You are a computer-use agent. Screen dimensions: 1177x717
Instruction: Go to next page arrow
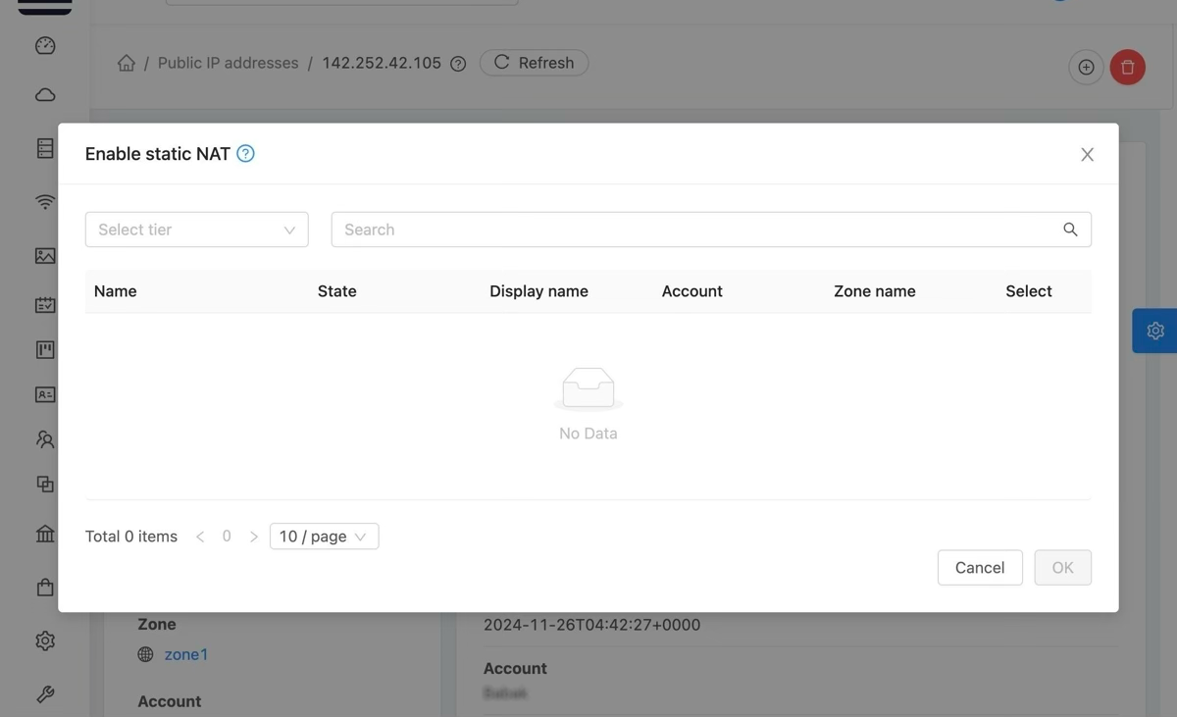click(254, 537)
